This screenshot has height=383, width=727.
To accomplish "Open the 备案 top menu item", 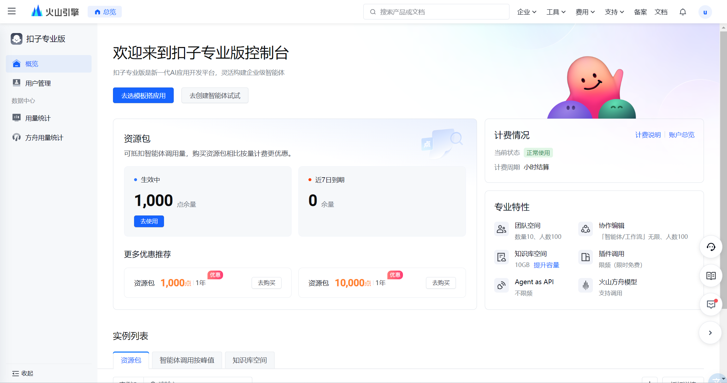I will click(x=640, y=12).
